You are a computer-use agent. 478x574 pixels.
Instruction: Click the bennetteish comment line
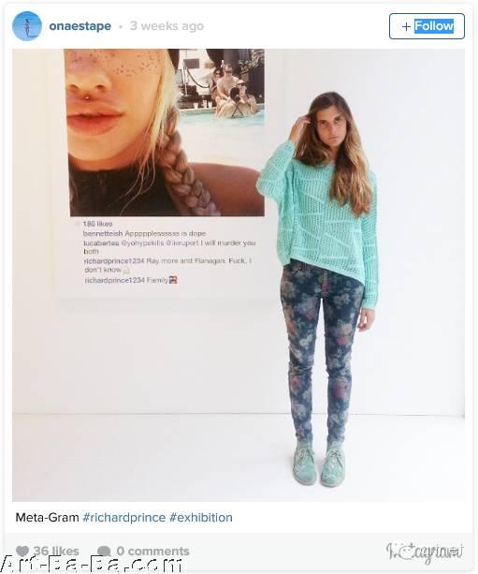point(144,233)
